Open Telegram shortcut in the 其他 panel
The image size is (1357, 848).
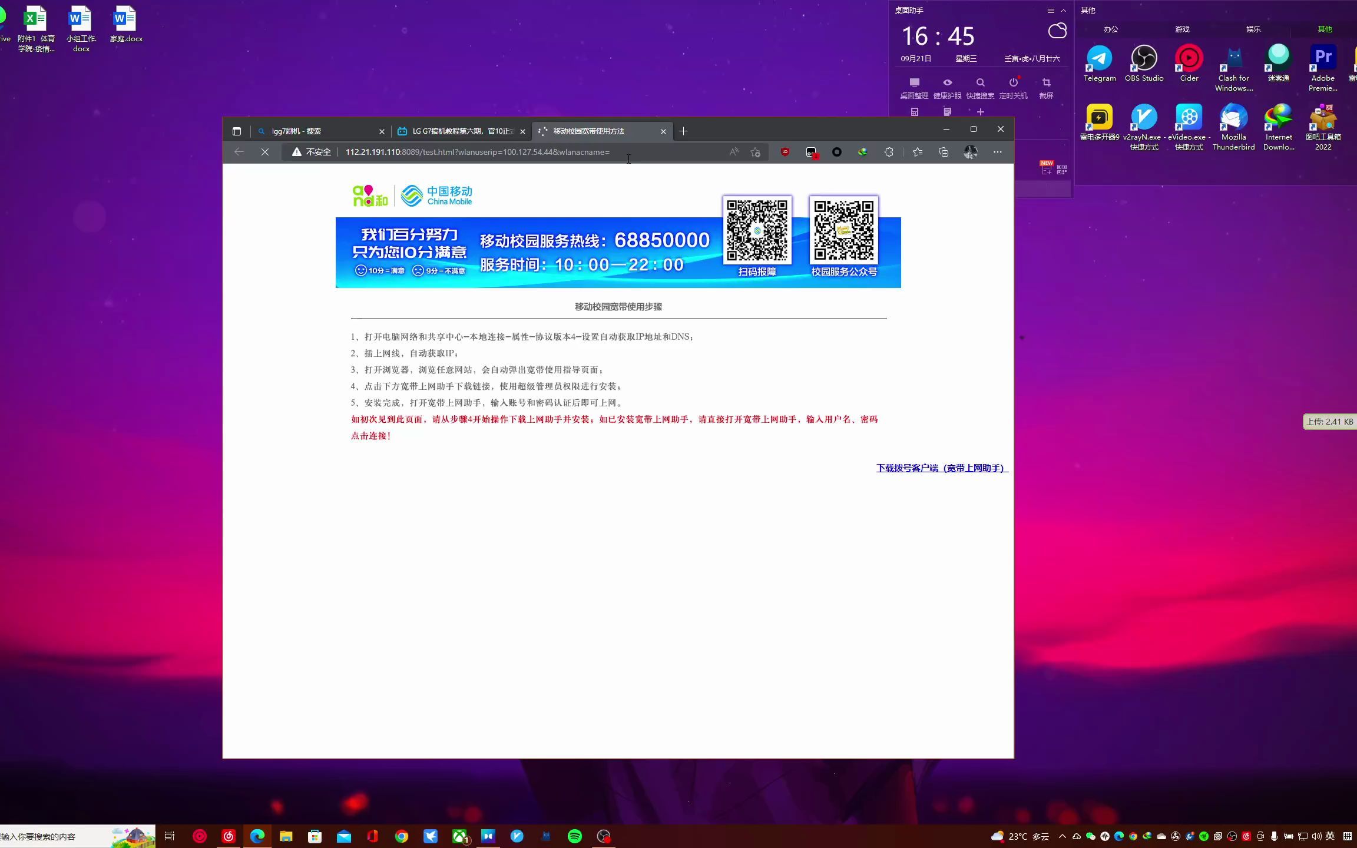[1099, 64]
